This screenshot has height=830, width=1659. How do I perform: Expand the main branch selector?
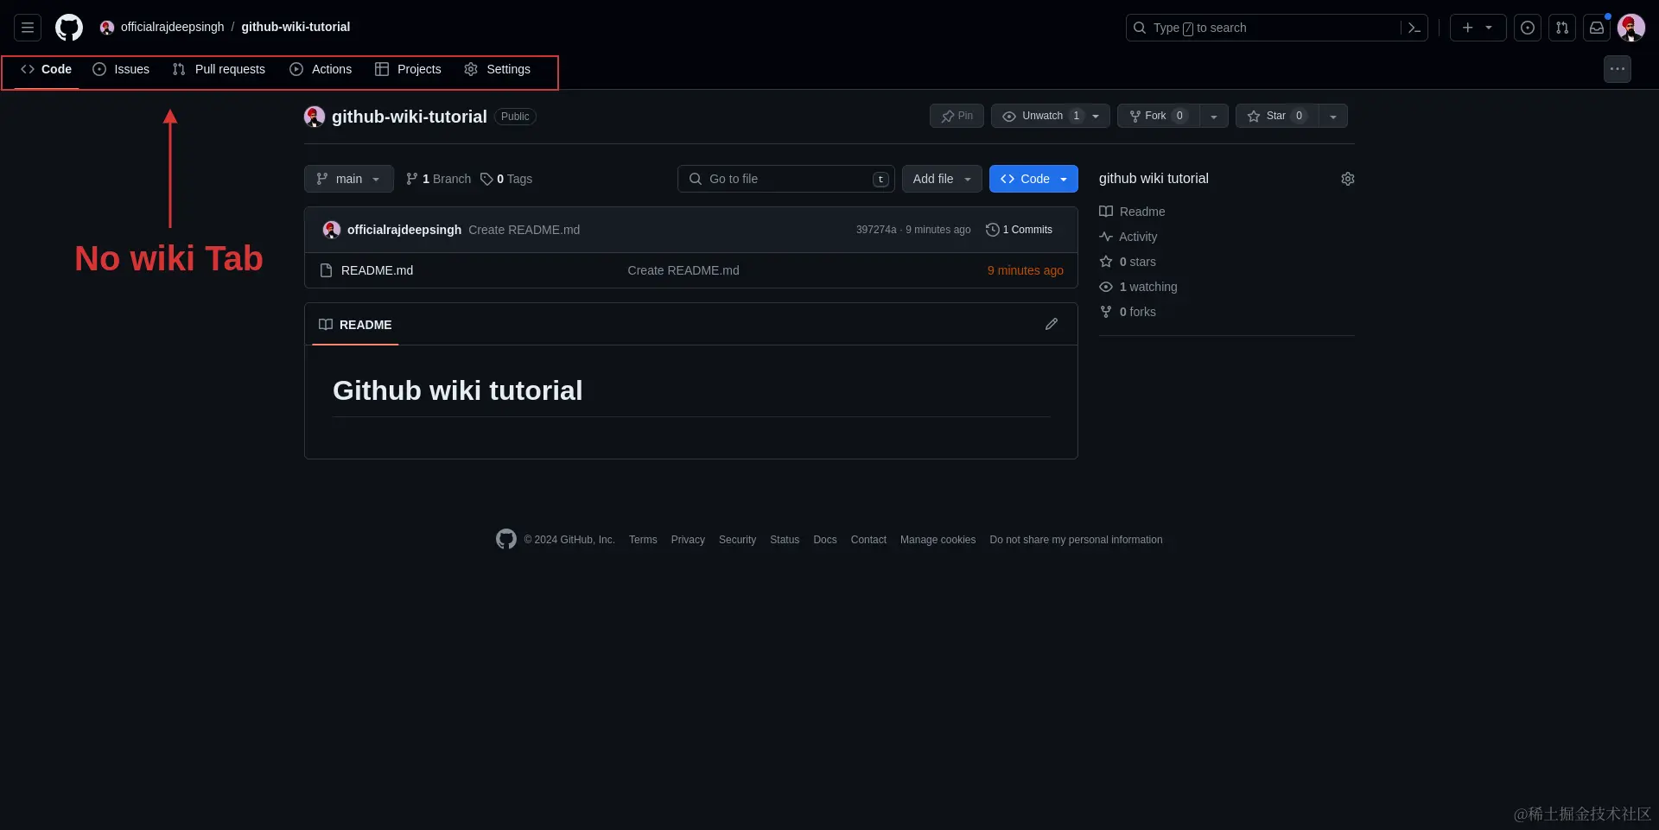click(349, 179)
